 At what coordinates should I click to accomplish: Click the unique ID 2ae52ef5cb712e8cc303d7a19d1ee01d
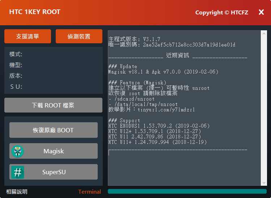coord(189,45)
